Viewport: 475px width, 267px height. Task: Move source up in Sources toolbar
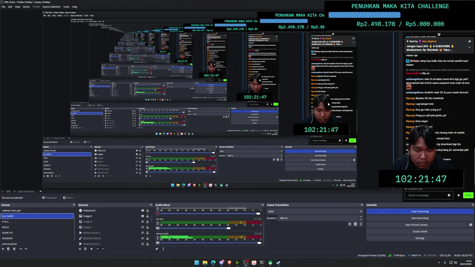98,249
